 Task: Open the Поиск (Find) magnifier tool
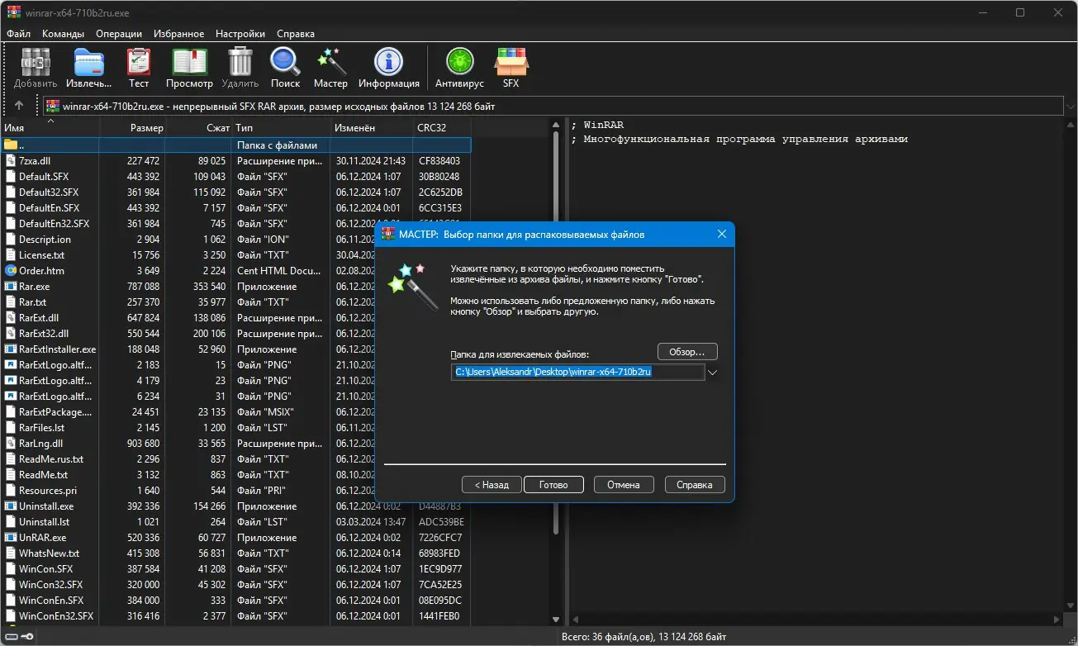tap(286, 63)
